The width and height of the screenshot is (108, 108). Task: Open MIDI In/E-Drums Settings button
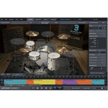pyautogui.click(x=97, y=73)
